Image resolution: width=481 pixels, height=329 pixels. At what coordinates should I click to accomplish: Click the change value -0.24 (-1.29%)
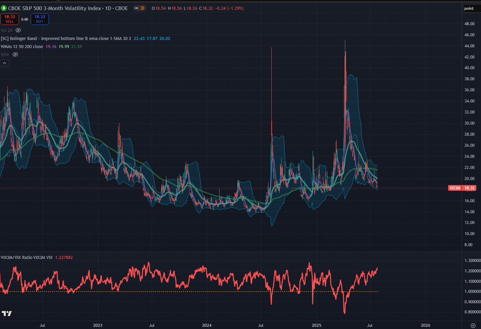(229, 8)
